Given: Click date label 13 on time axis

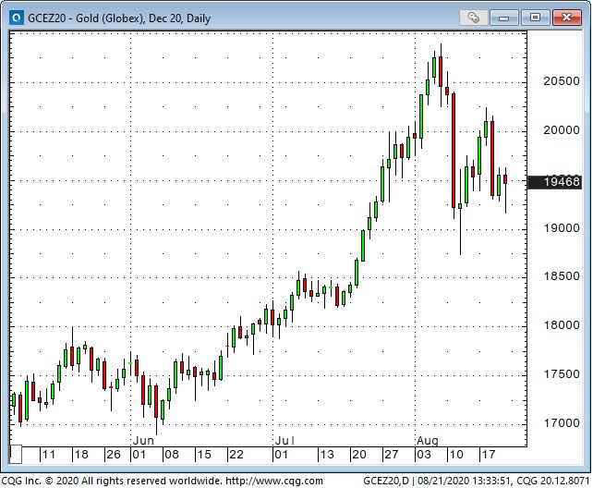Looking at the screenshot, I should [327, 455].
